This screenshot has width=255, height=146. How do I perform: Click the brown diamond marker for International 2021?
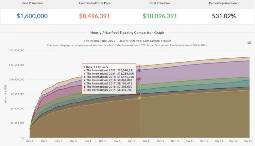tap(139, 67)
